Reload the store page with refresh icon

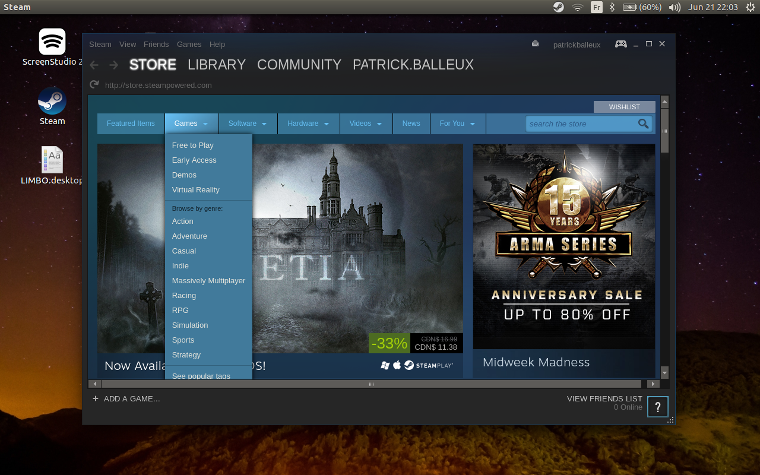click(x=94, y=85)
